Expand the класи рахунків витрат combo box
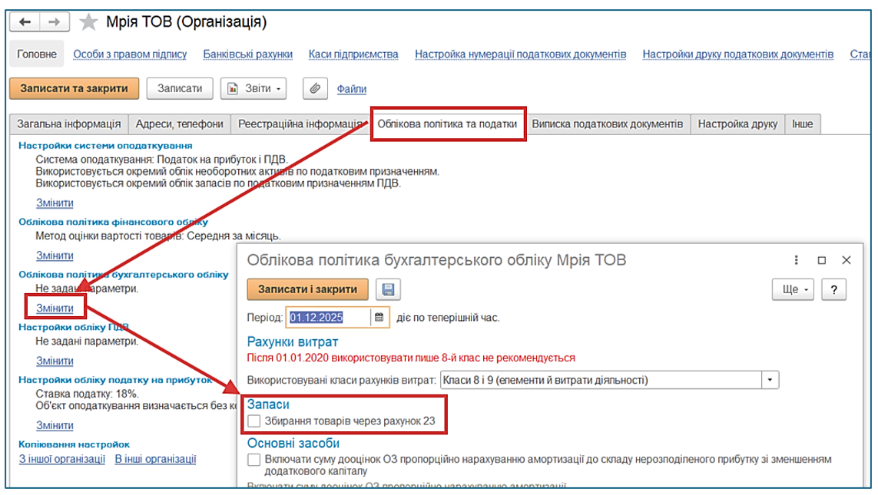The height and width of the screenshot is (495, 878). click(770, 380)
